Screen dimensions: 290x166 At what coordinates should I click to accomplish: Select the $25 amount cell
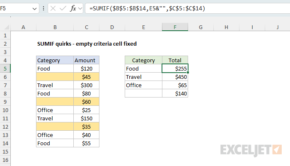point(86,110)
